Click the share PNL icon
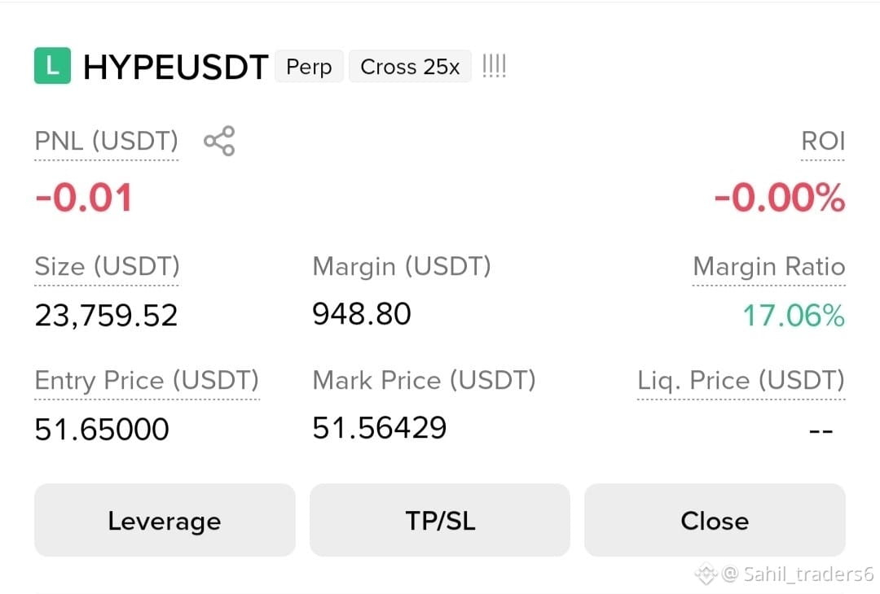The width and height of the screenshot is (880, 594). click(219, 141)
